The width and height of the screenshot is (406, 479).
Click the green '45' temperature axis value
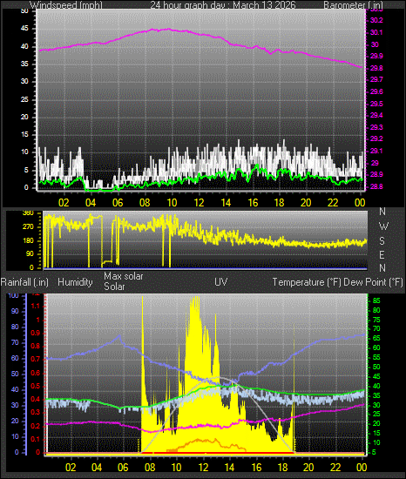click(376, 376)
